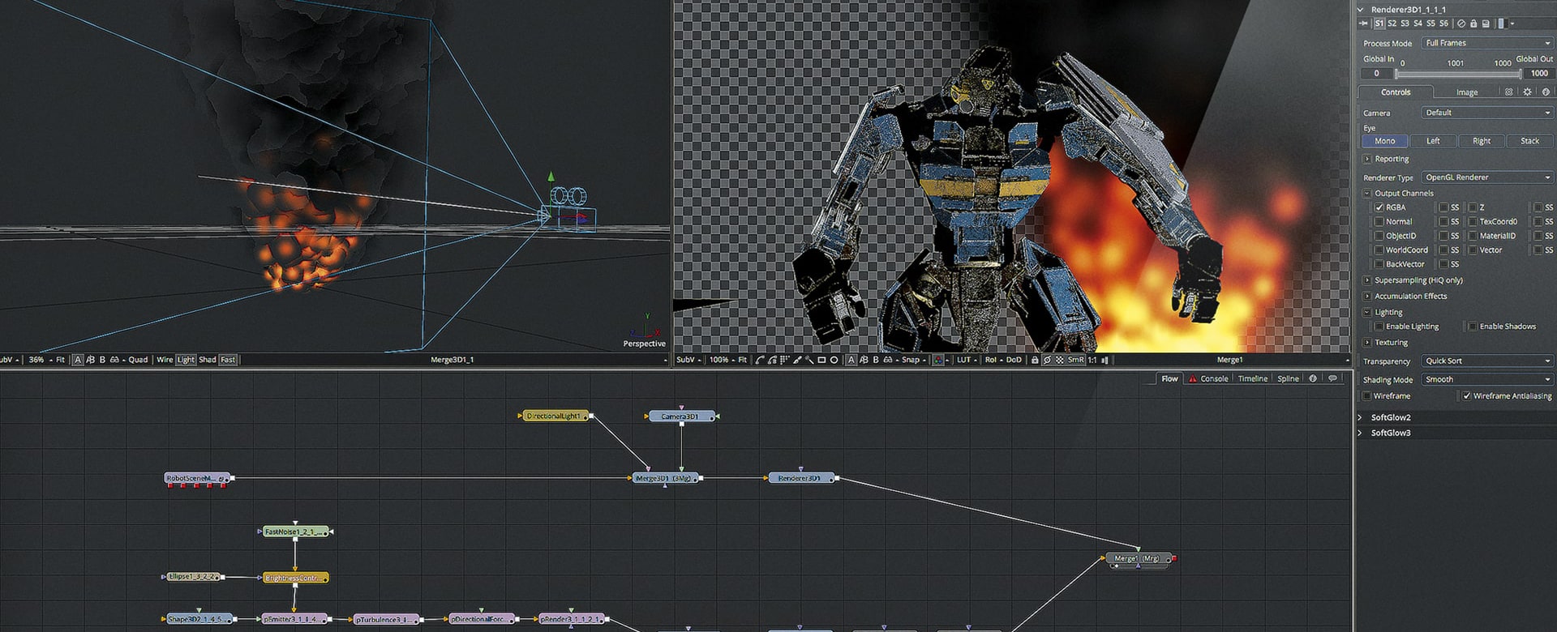The width and height of the screenshot is (1557, 632).
Task: Click the RGB color channels icon
Action: click(938, 360)
